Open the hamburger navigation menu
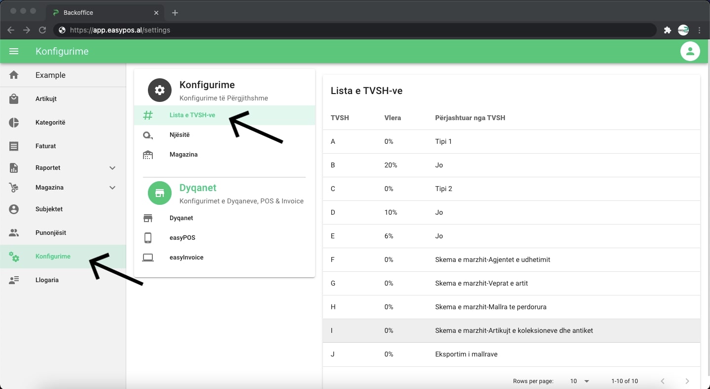The height and width of the screenshot is (389, 710). pos(14,51)
